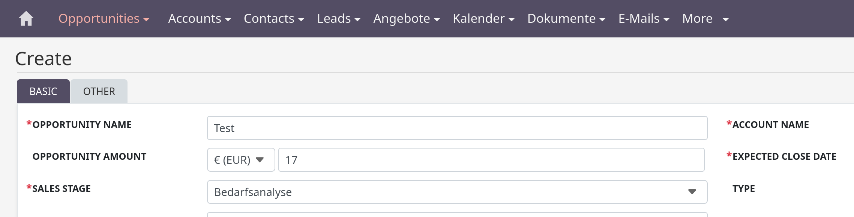854x217 pixels.
Task: Expand the Accounts dropdown arrow
Action: 228,19
